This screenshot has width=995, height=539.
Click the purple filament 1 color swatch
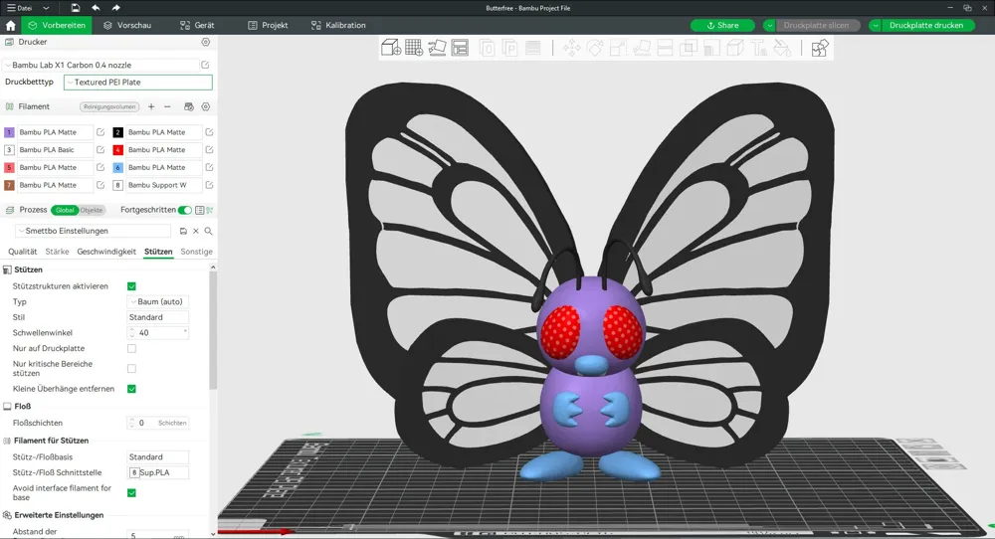click(9, 132)
